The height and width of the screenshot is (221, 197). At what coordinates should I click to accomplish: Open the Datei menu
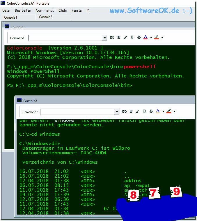6,10
